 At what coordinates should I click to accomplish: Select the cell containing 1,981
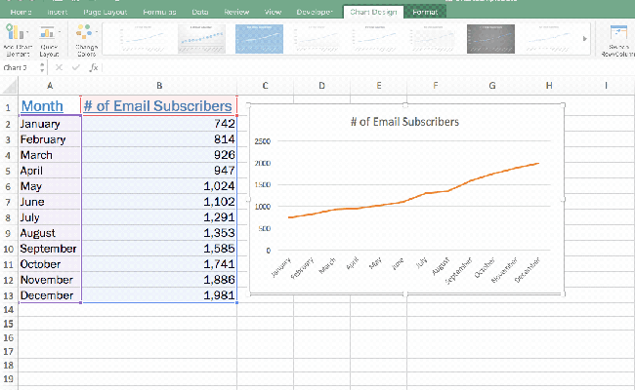(159, 295)
